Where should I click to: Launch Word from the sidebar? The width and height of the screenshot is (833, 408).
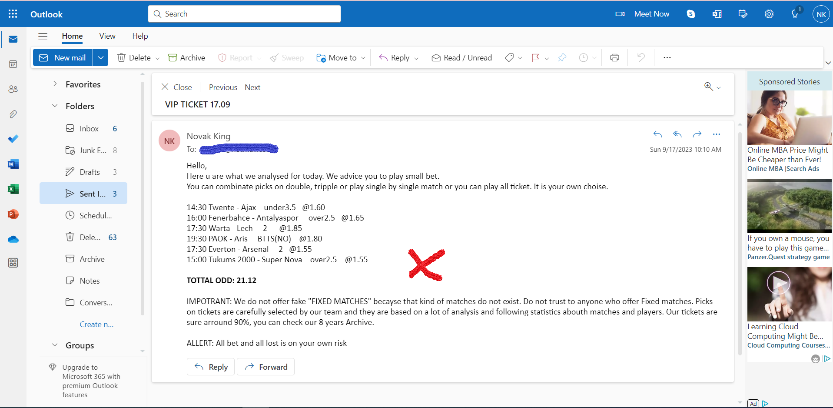13,164
